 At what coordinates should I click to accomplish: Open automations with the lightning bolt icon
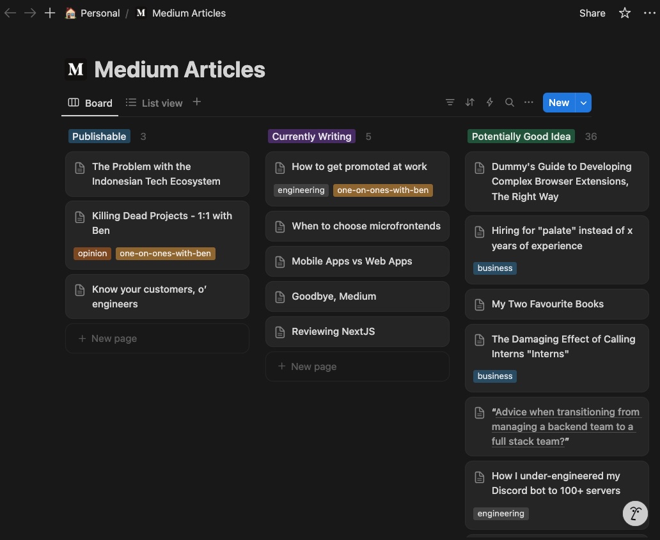click(x=489, y=102)
